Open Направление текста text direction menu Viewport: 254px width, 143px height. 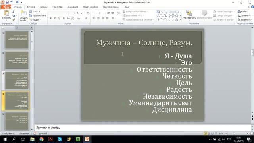point(135,12)
